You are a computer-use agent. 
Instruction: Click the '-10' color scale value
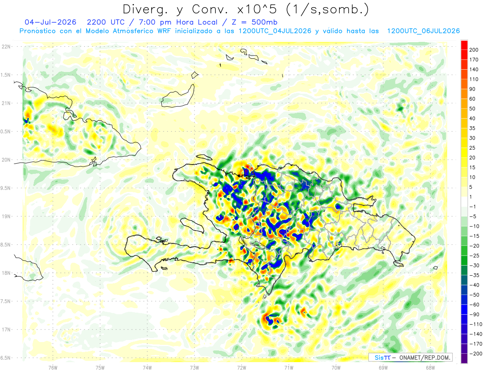(x=474, y=226)
